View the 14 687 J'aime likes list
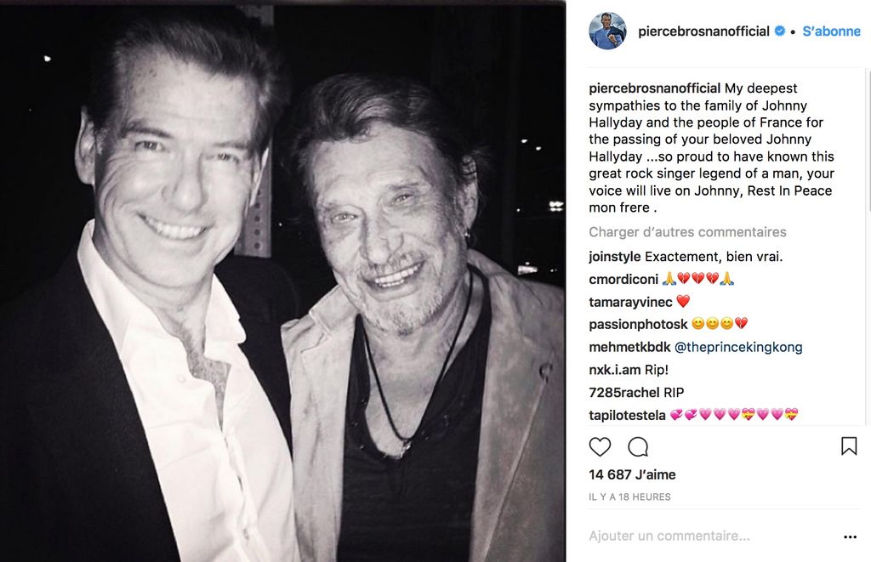This screenshot has width=871, height=562. [632, 474]
